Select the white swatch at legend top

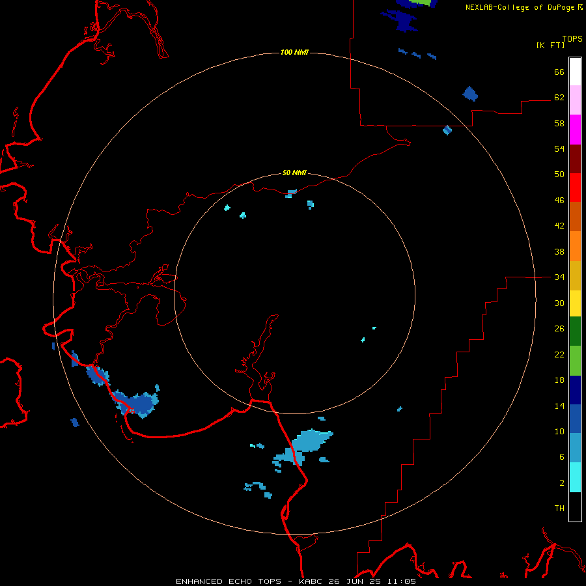pyautogui.click(x=575, y=72)
